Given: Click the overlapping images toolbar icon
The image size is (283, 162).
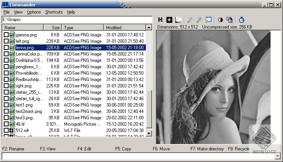Looking at the screenshot, I should [229, 19].
